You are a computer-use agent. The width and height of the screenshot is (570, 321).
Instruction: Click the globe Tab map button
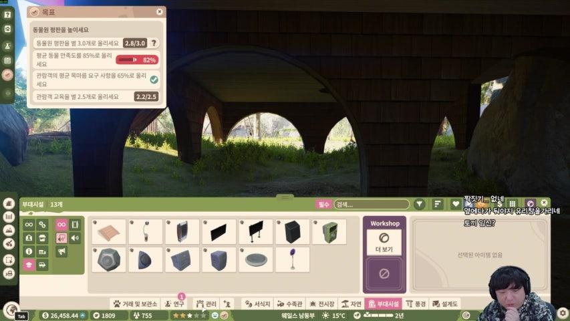click(12, 311)
